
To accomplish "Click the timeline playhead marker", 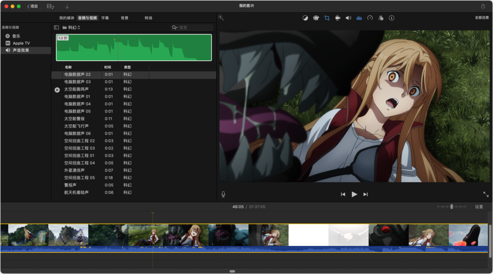I will pyautogui.click(x=153, y=213).
